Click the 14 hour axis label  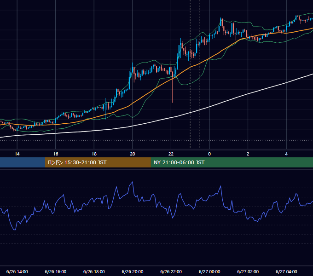(x=17, y=154)
